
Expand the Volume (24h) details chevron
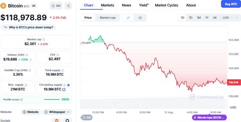(x=31, y=60)
